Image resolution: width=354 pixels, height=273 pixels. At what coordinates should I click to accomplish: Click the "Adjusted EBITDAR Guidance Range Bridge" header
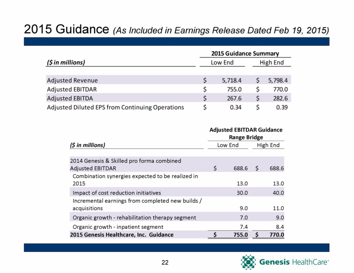coord(246,133)
